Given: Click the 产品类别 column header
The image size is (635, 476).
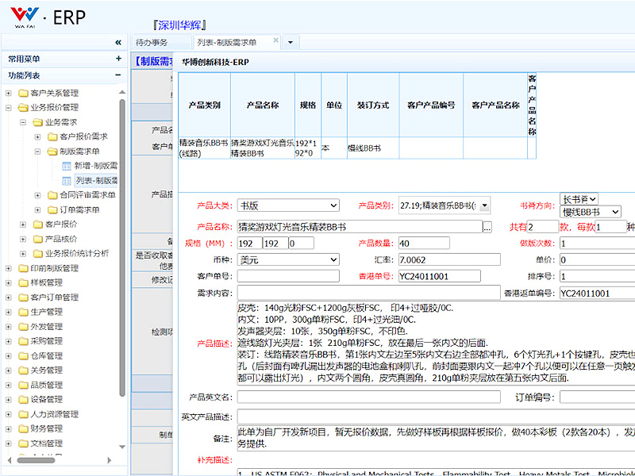Looking at the screenshot, I should click(205, 105).
